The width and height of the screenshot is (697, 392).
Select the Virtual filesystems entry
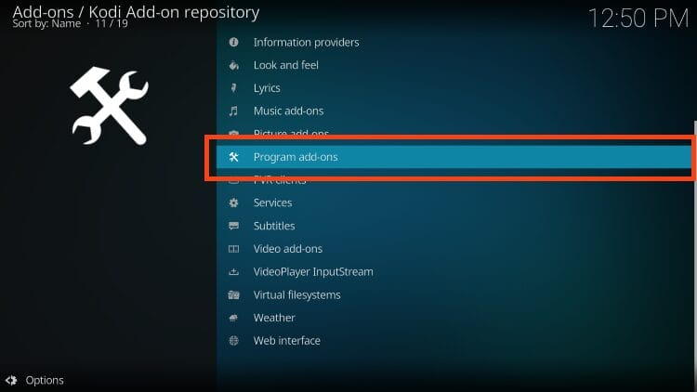[x=296, y=294]
